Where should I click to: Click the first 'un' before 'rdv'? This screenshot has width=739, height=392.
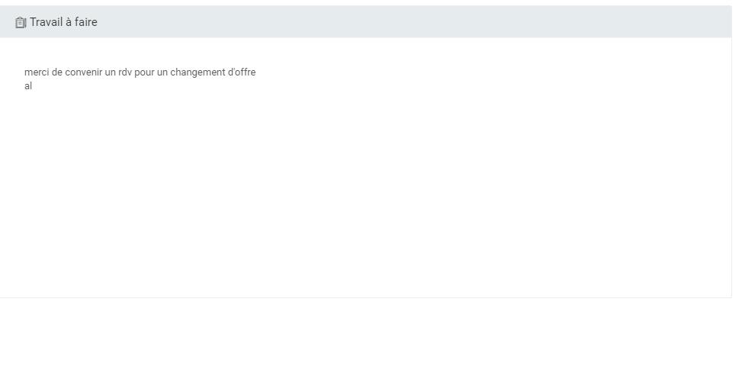(x=110, y=72)
